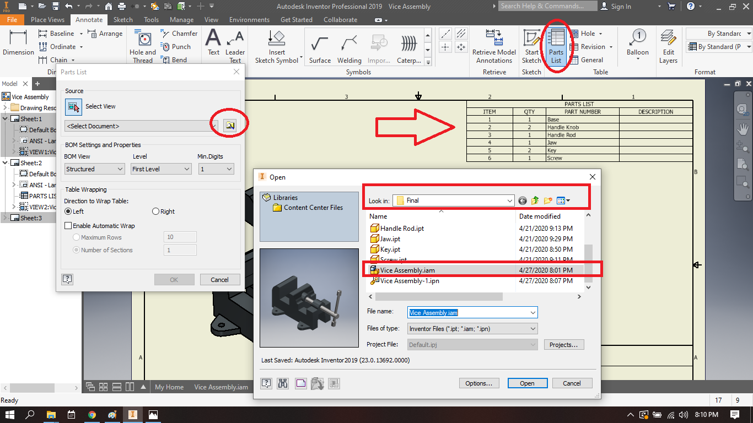
Task: Click the browse document icon in Parts List dialog
Action: (x=230, y=124)
